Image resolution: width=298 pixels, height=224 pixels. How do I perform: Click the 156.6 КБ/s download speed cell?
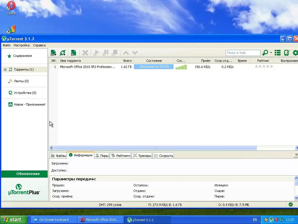click(x=203, y=67)
